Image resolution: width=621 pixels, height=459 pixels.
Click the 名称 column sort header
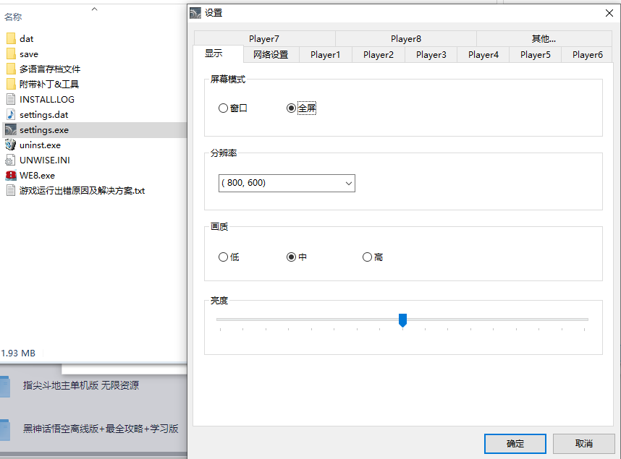coord(14,17)
